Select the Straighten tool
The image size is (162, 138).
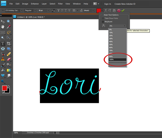point(9,49)
